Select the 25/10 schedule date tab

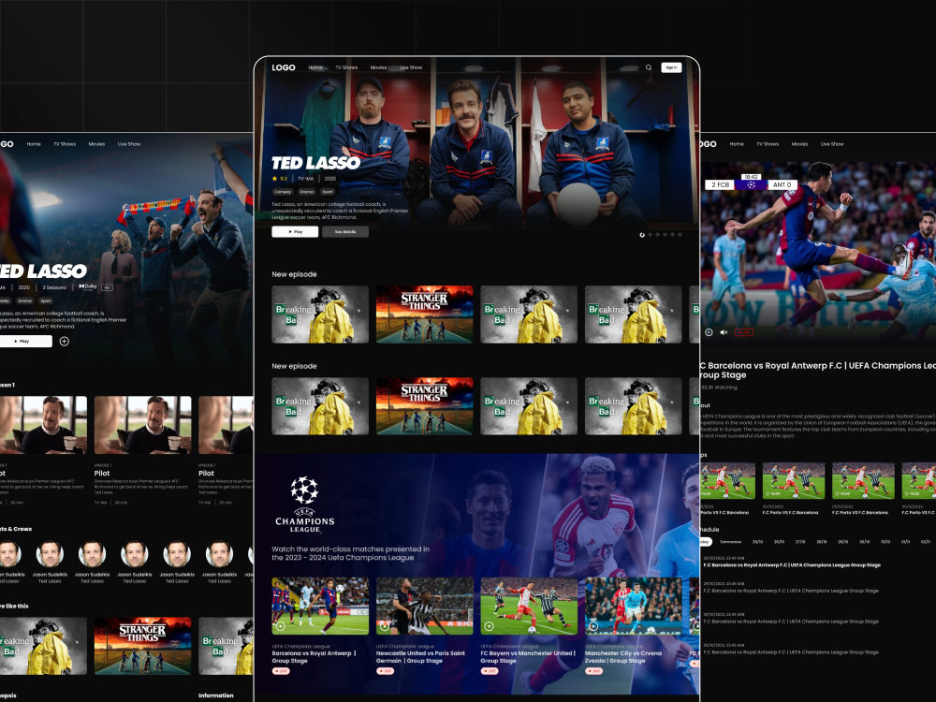tap(757, 542)
